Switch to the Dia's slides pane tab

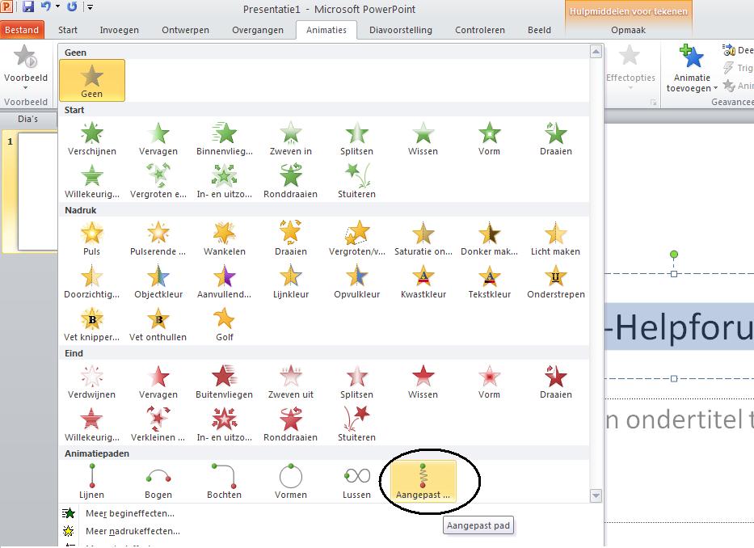pyautogui.click(x=28, y=119)
